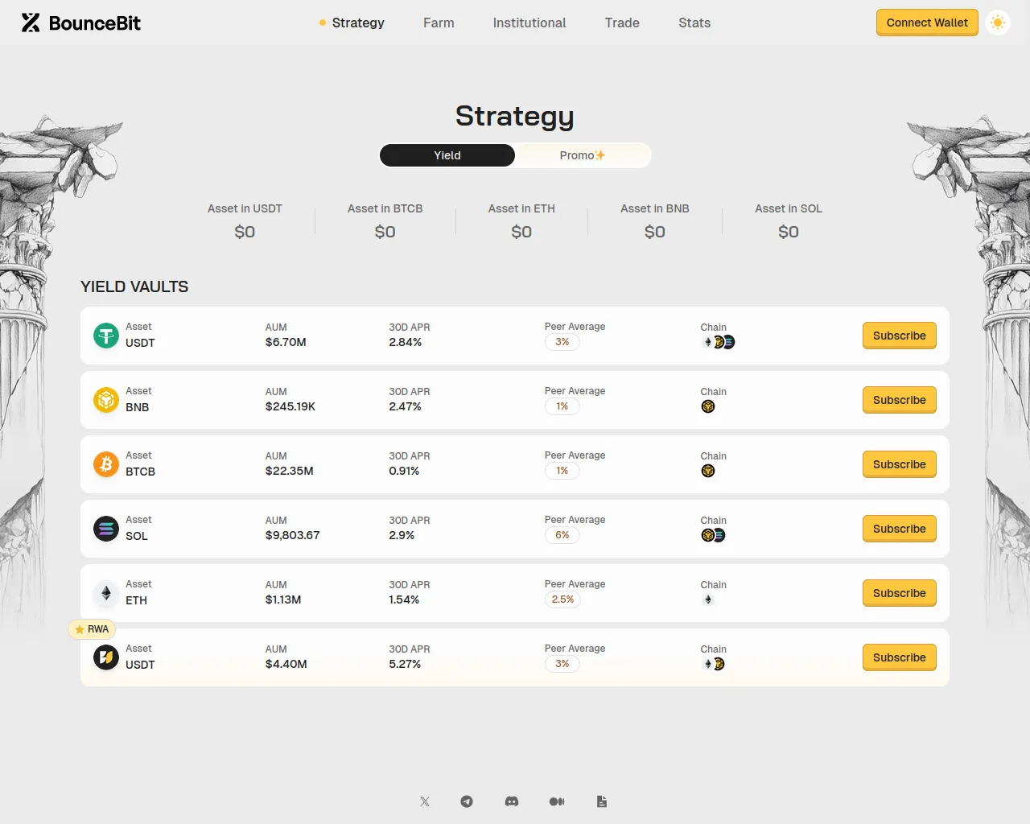
Task: Click the RWA star badge
Action: pyautogui.click(x=92, y=629)
